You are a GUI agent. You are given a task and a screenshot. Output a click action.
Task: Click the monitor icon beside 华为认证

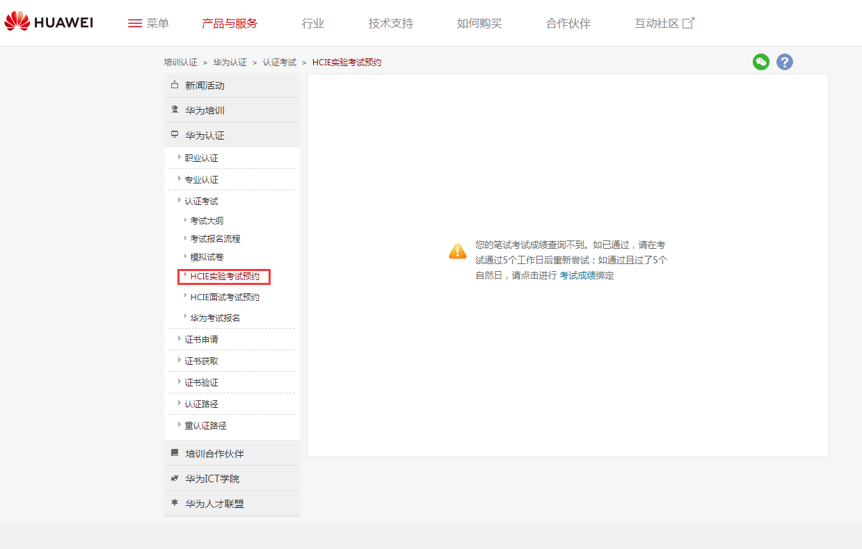tap(175, 135)
